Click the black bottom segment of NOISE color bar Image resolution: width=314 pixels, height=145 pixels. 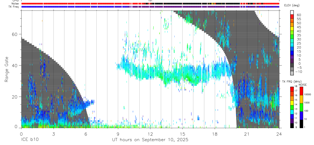tap(301, 124)
